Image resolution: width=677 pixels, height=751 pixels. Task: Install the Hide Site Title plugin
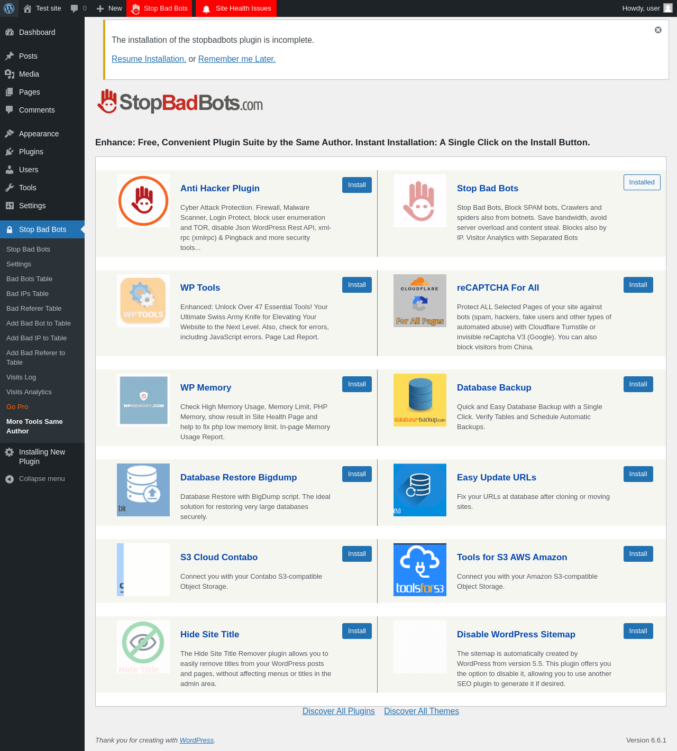[357, 631]
